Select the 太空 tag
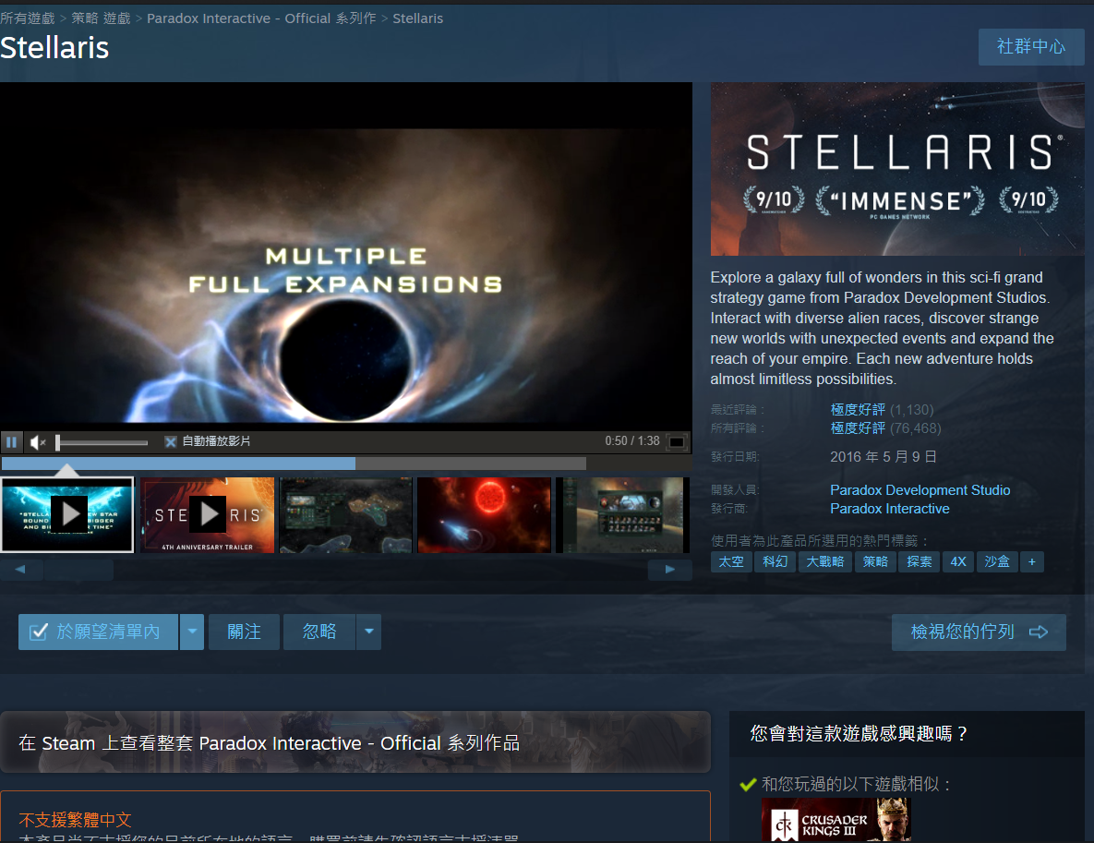 (x=731, y=561)
